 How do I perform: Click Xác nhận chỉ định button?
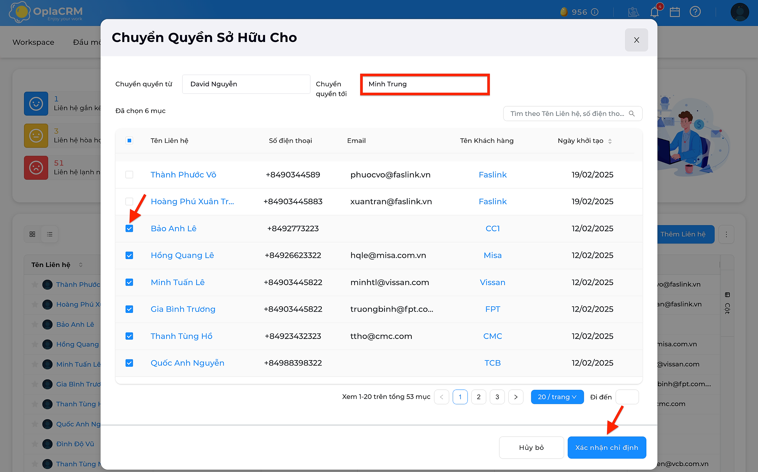tap(606, 447)
